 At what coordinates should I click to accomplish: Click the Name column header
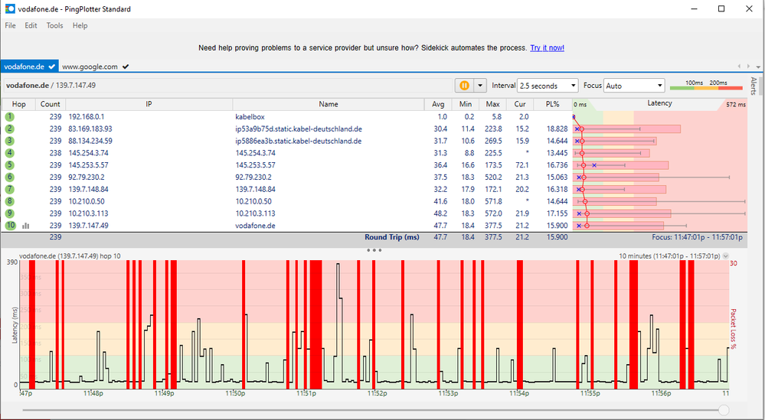tap(329, 104)
